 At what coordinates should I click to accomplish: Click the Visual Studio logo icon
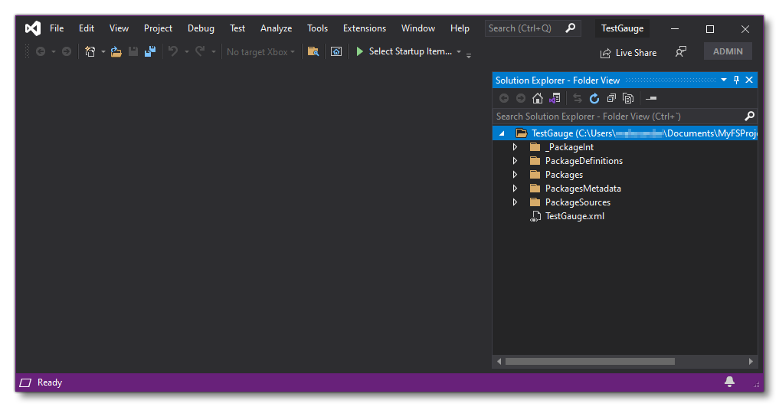[33, 28]
